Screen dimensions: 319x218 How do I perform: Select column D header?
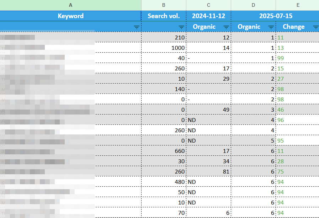pos(253,5)
